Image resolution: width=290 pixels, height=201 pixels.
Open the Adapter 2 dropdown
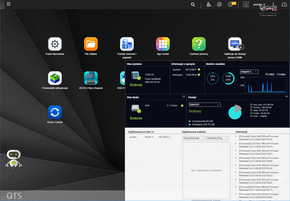(x=249, y=72)
